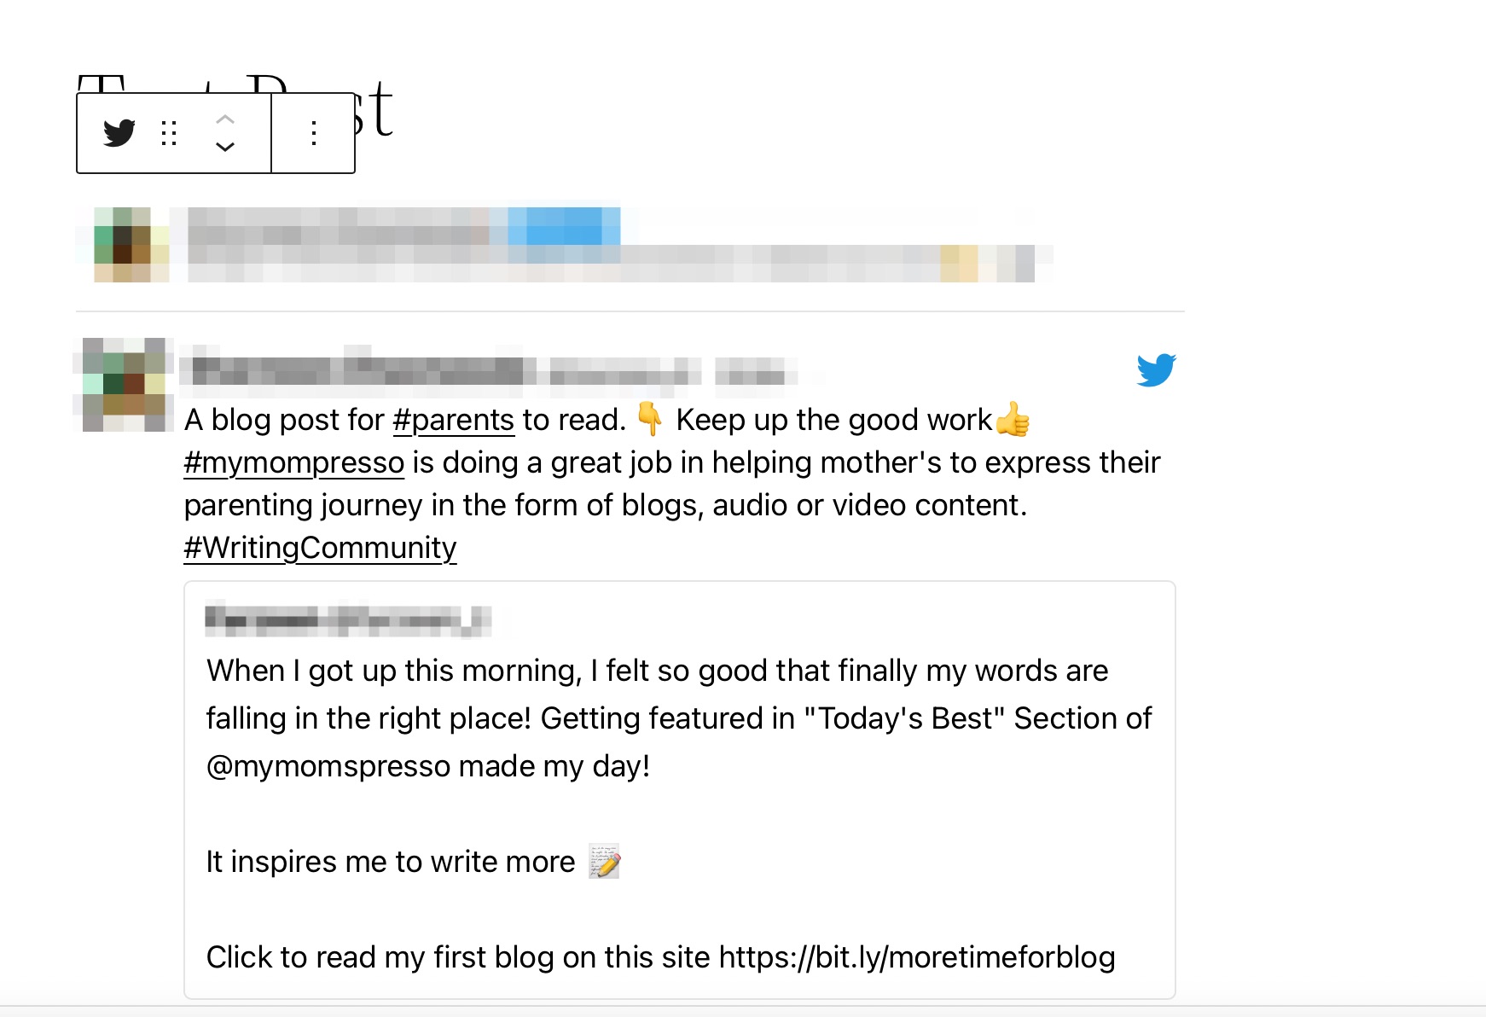Open the block options three-dot menu
The height and width of the screenshot is (1017, 1486).
coord(314,133)
